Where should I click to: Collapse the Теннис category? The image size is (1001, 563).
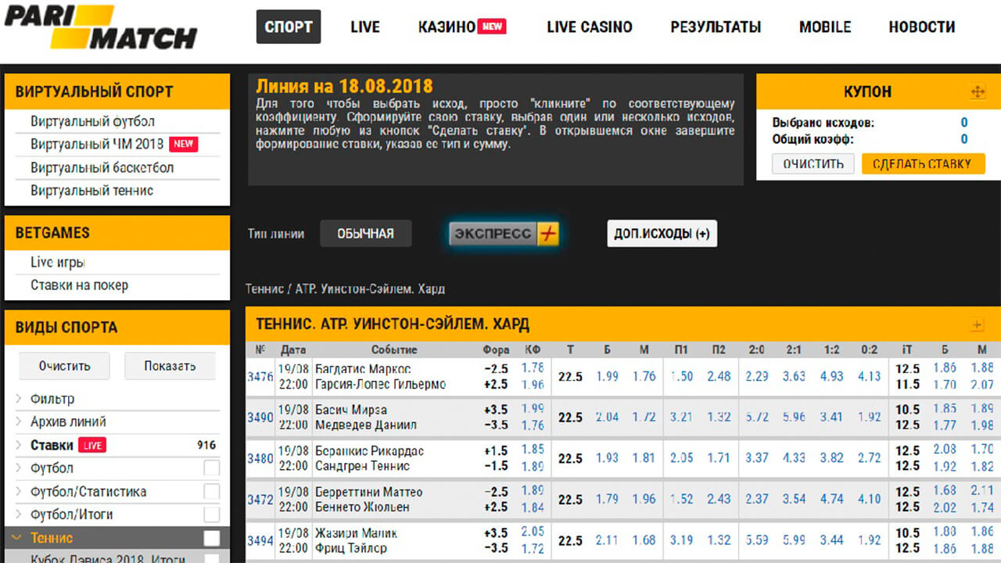point(18,538)
